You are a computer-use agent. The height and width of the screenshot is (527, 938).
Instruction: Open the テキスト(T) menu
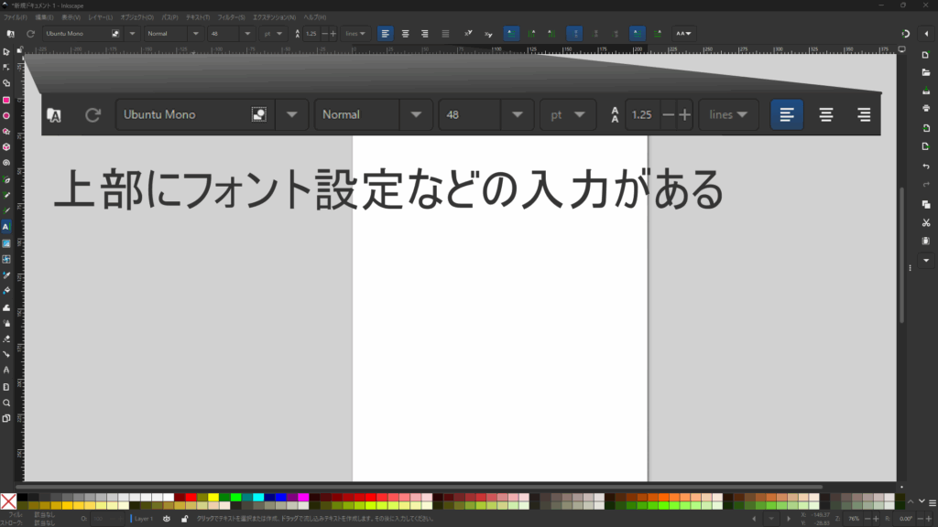pos(198,17)
